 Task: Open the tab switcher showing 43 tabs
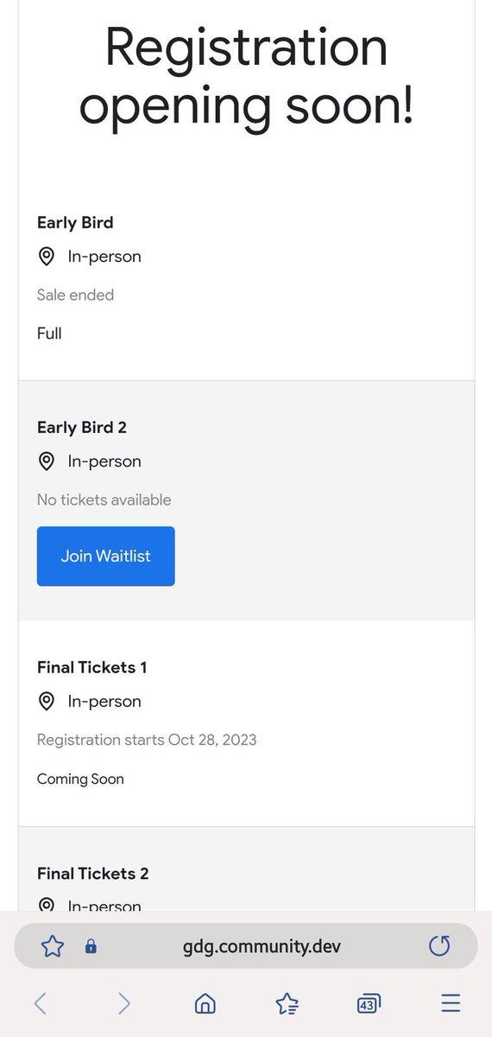[369, 1003]
